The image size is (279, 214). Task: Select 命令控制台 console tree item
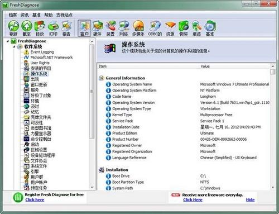point(41,139)
